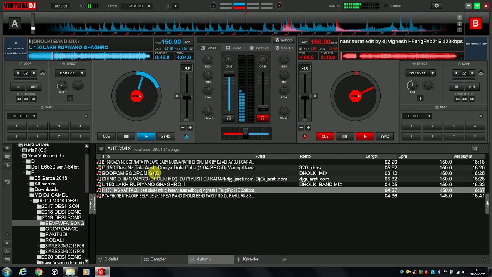
Task: Open Google Chrome from the taskbar
Action: pos(38,272)
